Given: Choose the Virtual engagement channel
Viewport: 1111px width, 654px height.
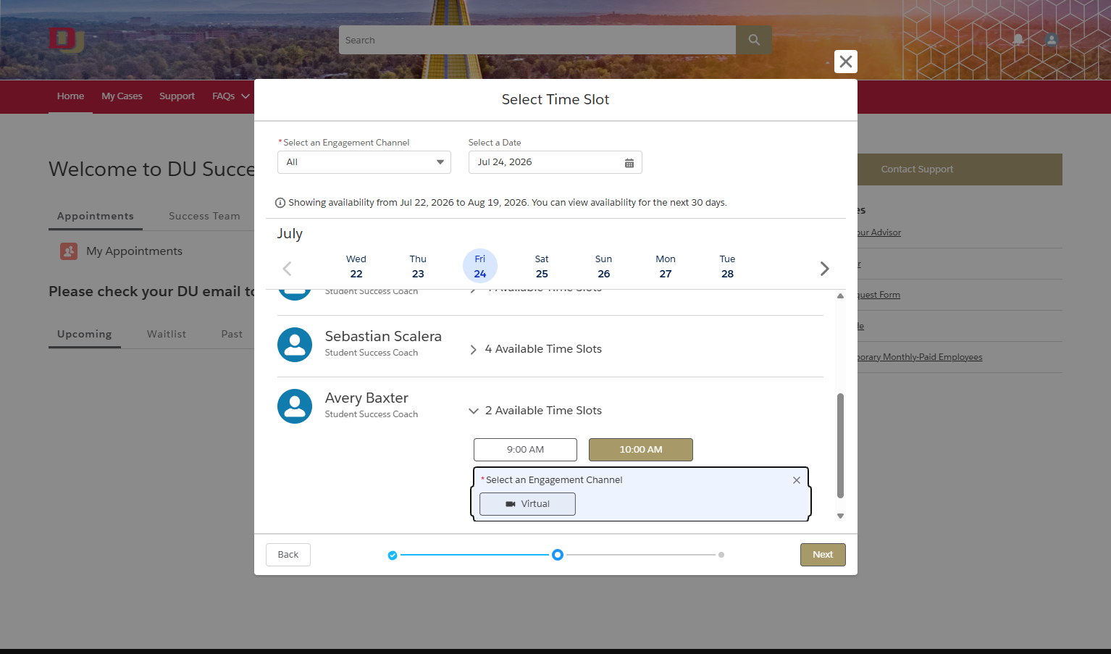Looking at the screenshot, I should (527, 504).
